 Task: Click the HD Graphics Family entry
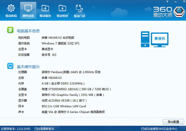pos(73,95)
